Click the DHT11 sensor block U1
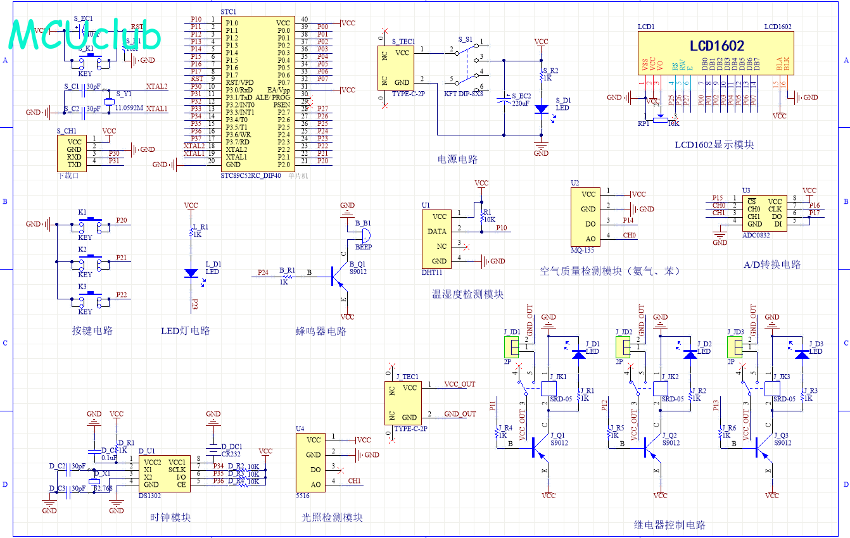 pyautogui.click(x=438, y=239)
